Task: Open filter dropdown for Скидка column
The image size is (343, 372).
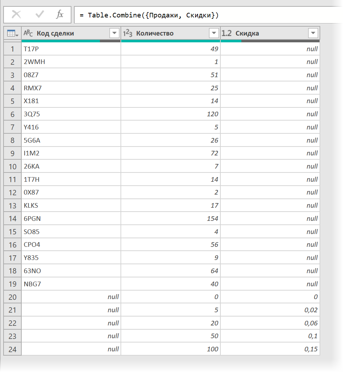Action: [313, 33]
